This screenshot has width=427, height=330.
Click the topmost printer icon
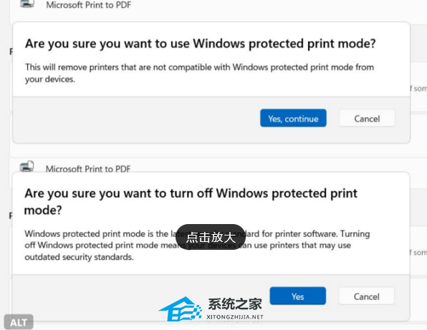[x=27, y=4]
